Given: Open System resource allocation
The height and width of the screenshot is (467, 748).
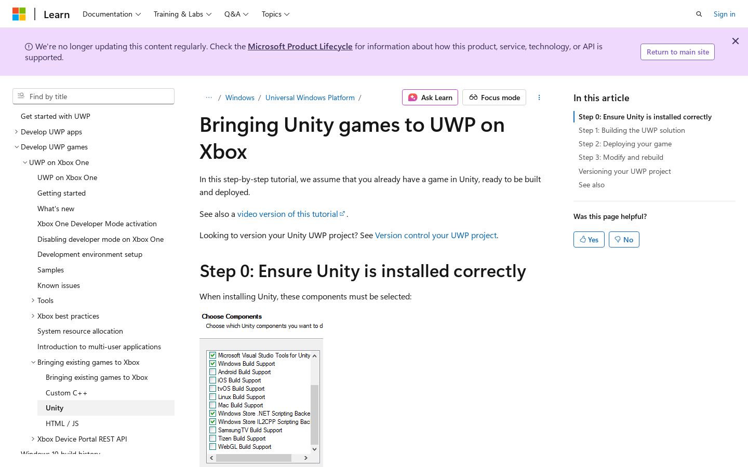Looking at the screenshot, I should tap(80, 331).
